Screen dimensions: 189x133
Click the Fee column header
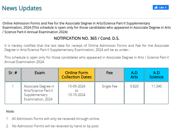tap(109, 73)
